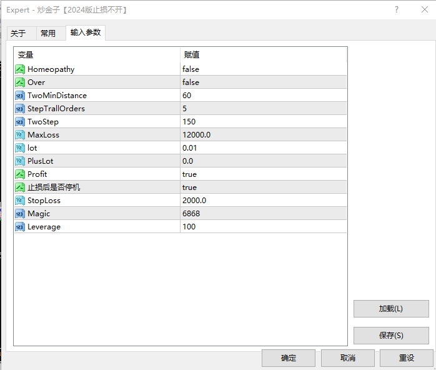
Task: Select the lot value 0.01
Action: coord(264,147)
